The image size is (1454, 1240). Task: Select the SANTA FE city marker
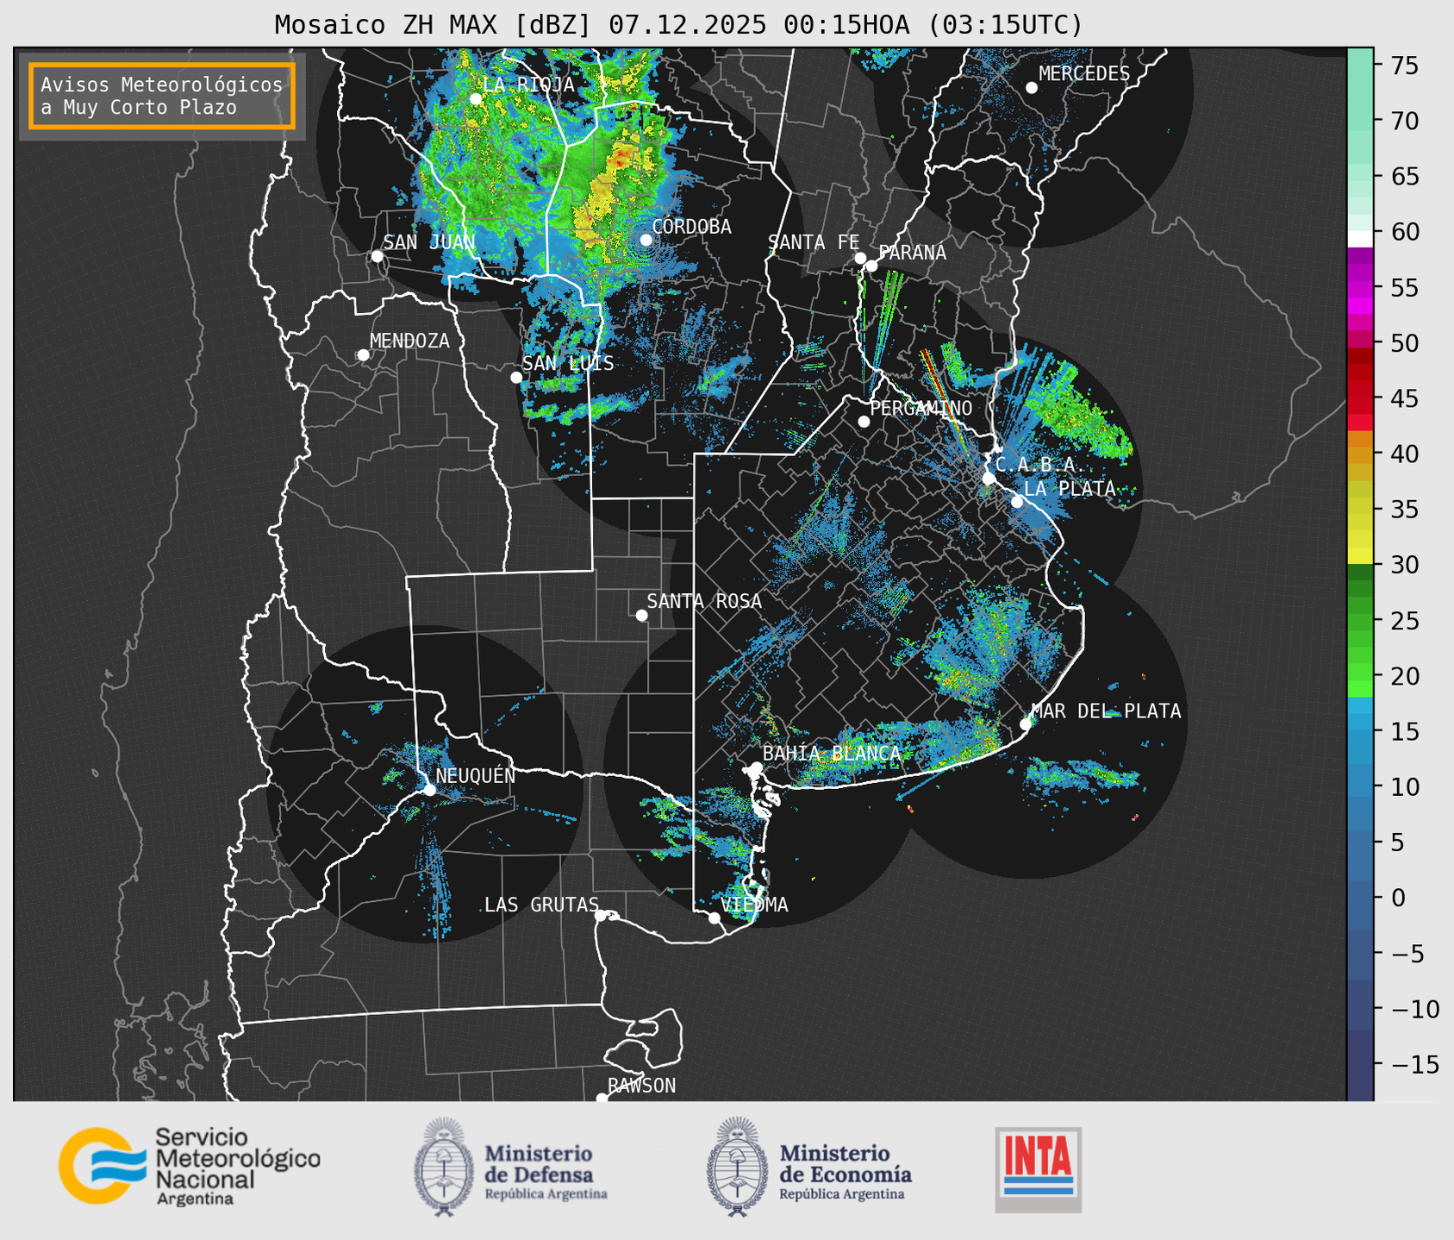click(x=860, y=258)
